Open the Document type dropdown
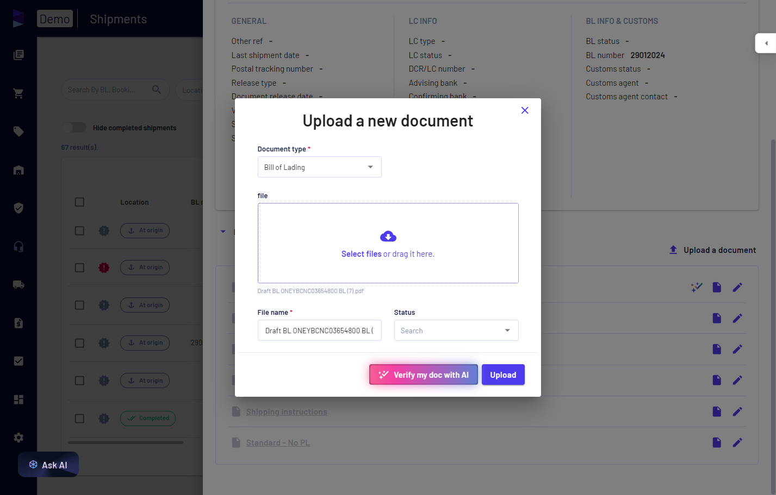776x495 pixels. pyautogui.click(x=320, y=167)
